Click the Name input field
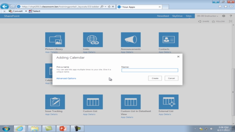The height and width of the screenshot is (132, 235). click(x=150, y=70)
